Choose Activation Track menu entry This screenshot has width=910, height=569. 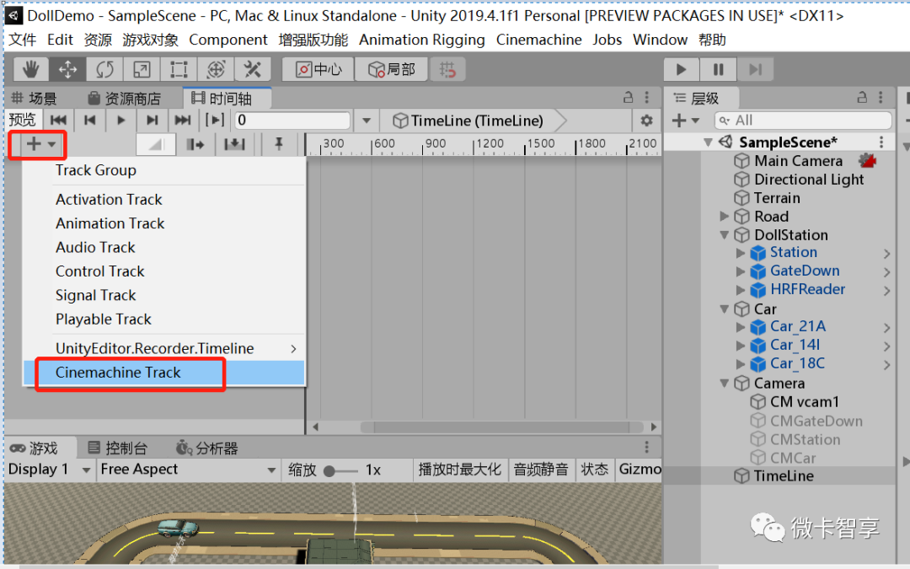tap(163, 200)
